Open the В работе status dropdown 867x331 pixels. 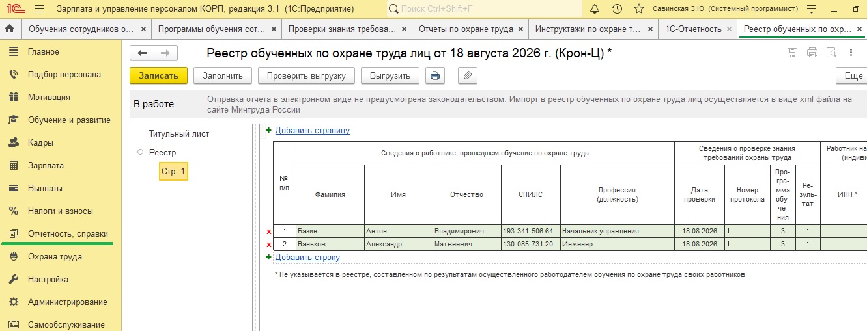pos(154,104)
